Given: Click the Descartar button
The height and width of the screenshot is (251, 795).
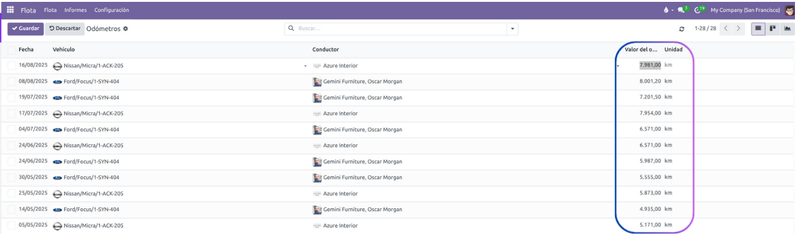Looking at the screenshot, I should point(65,29).
